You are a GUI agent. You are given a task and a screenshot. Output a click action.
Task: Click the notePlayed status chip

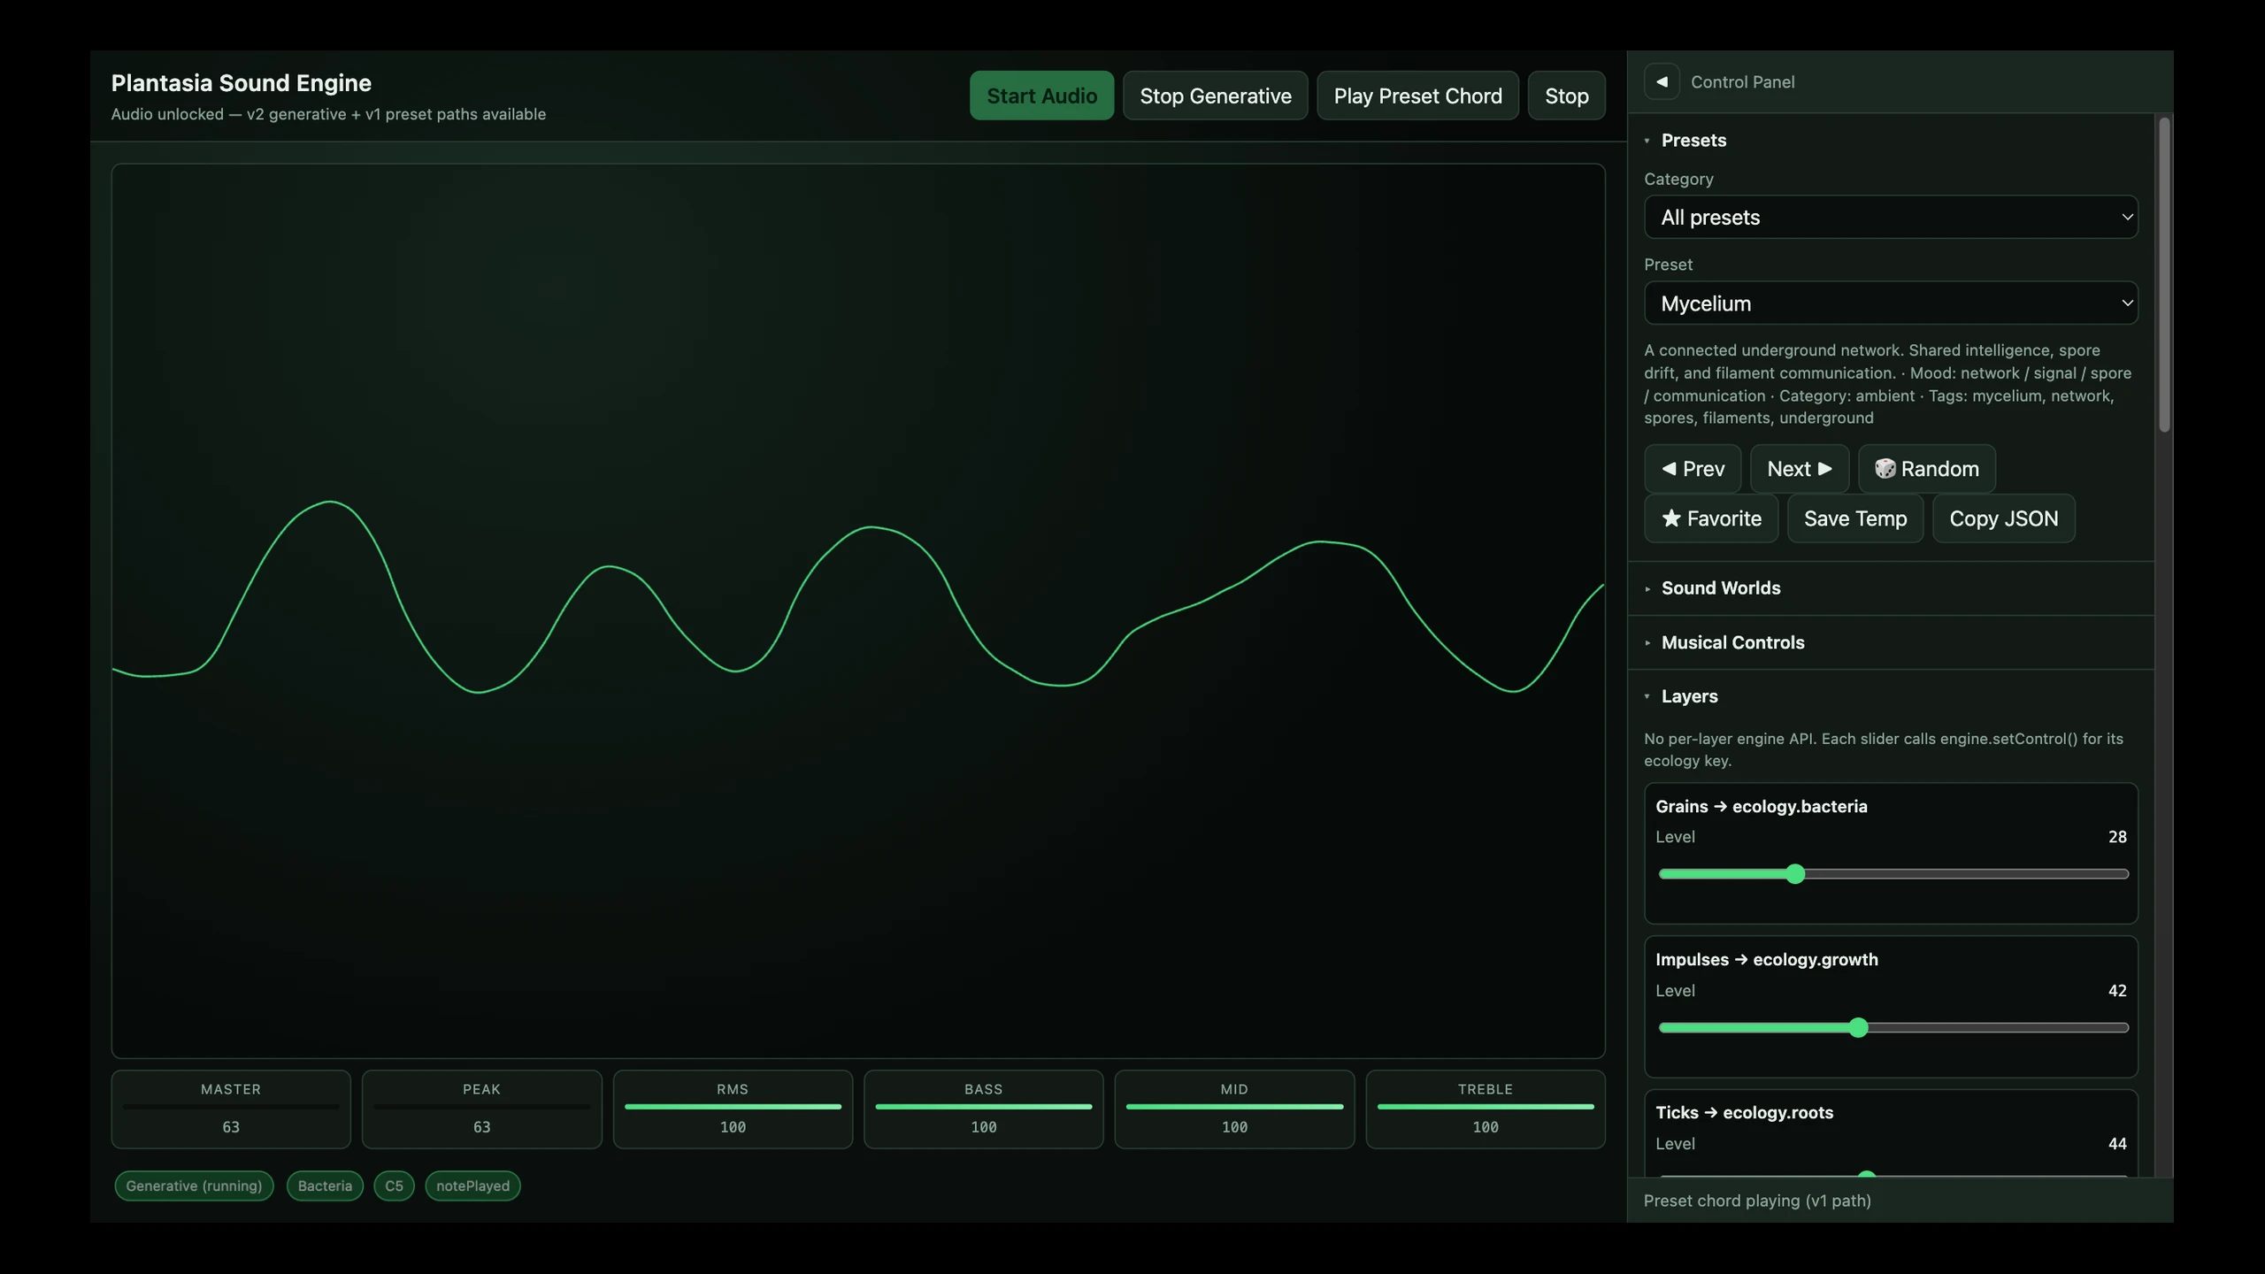(472, 1186)
